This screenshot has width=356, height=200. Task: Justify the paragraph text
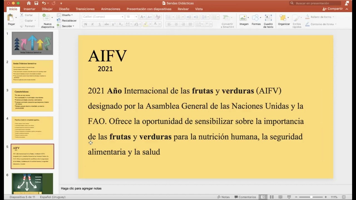tap(190, 24)
